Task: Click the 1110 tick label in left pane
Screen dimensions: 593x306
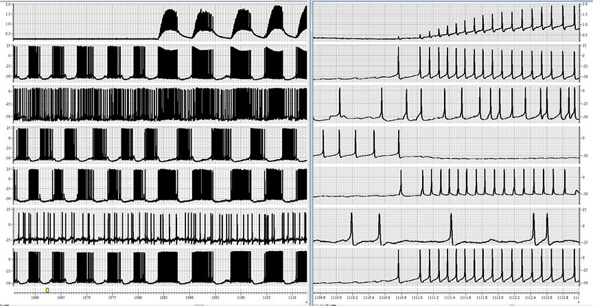Action: [x=292, y=298]
